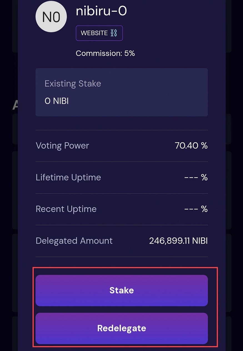This screenshot has width=243, height=351.
Task: Select the nibiru-0 validator name heading
Action: (101, 11)
